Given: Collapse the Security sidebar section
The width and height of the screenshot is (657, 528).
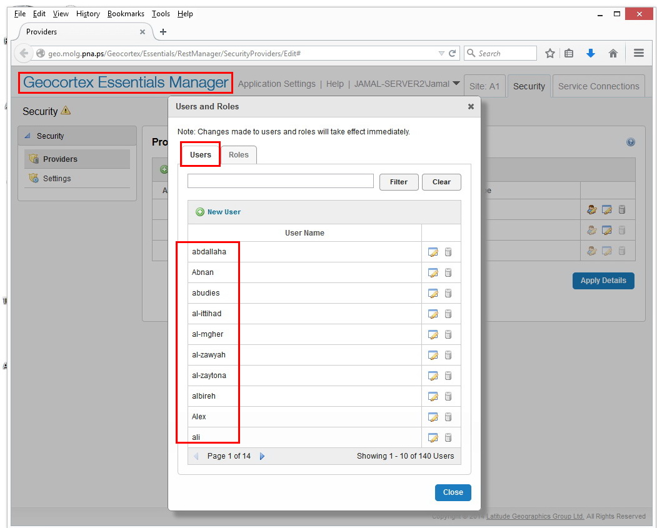Looking at the screenshot, I should click(x=28, y=136).
